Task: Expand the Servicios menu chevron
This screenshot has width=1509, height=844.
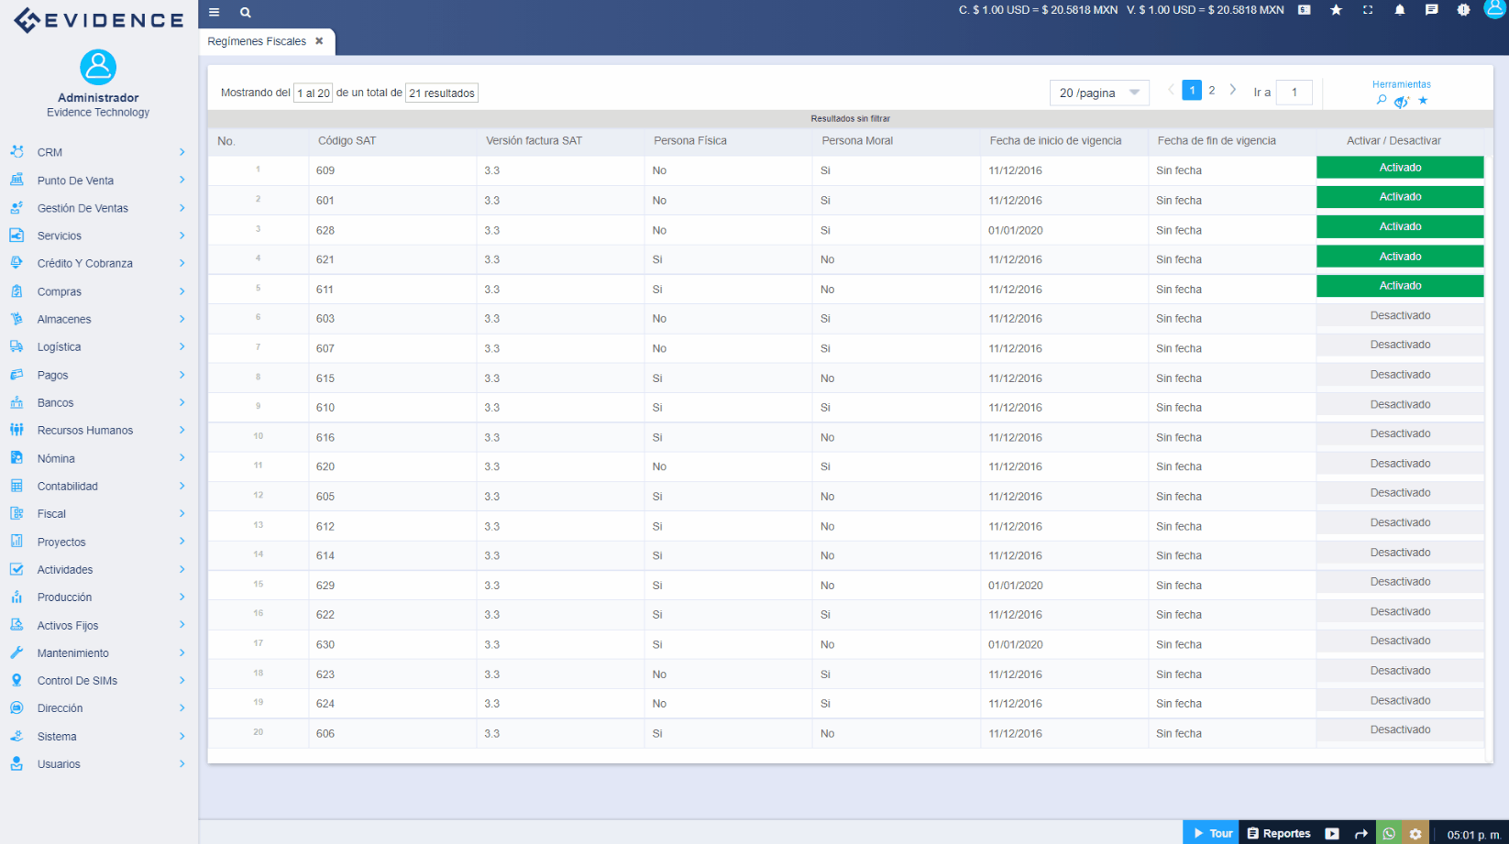Action: (x=182, y=236)
